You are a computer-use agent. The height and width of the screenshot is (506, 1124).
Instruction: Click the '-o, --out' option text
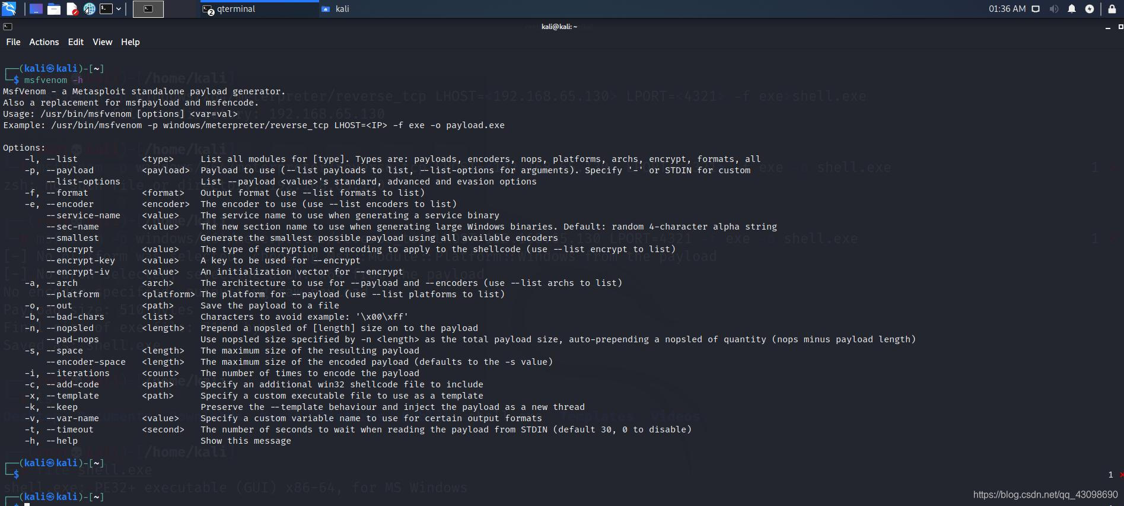pyautogui.click(x=48, y=305)
